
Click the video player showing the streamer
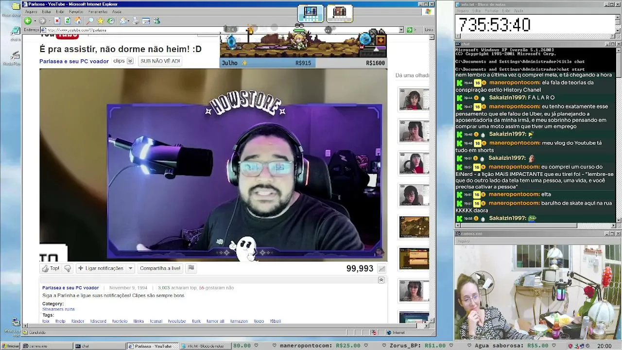pos(213,165)
